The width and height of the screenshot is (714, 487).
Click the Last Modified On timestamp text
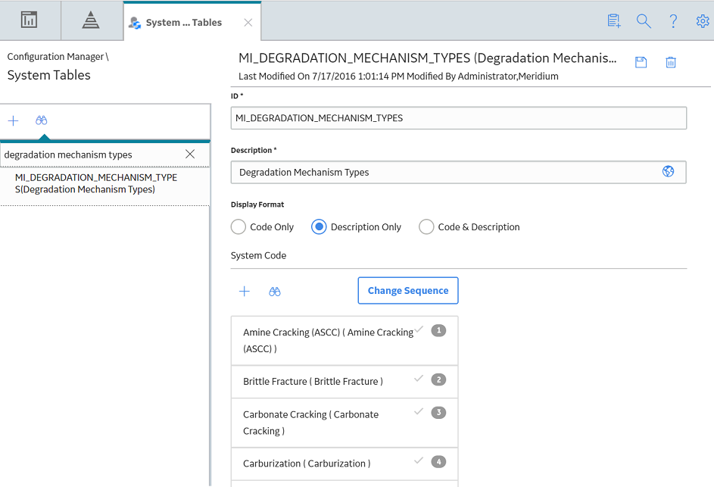398,76
